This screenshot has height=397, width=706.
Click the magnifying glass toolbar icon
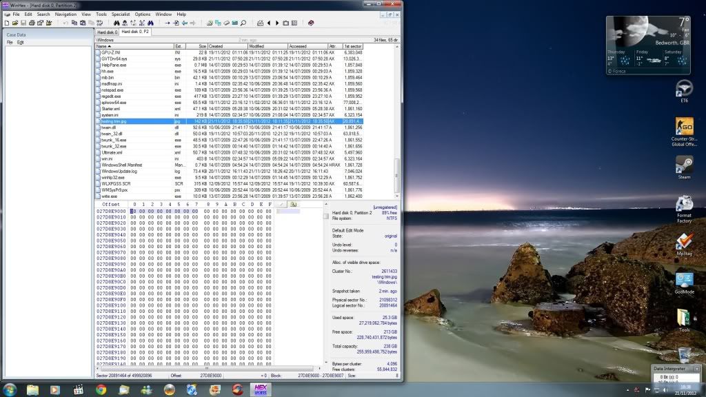click(244, 23)
